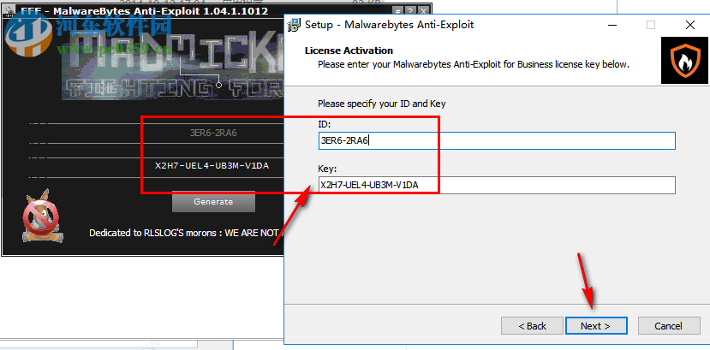Focus the Key input field in Setup
This screenshot has height=350, width=710.
497,185
